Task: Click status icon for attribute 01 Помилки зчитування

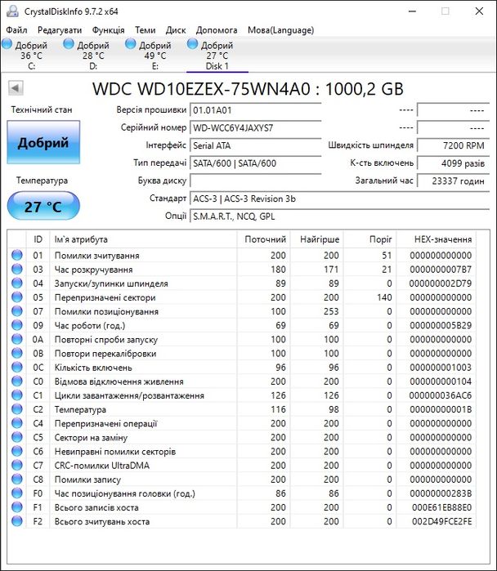Action: 17,255
